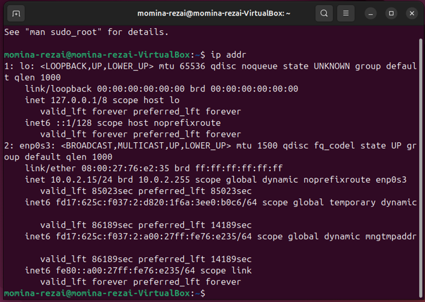
Task: Click the "link/ether" text
Action: coord(51,168)
